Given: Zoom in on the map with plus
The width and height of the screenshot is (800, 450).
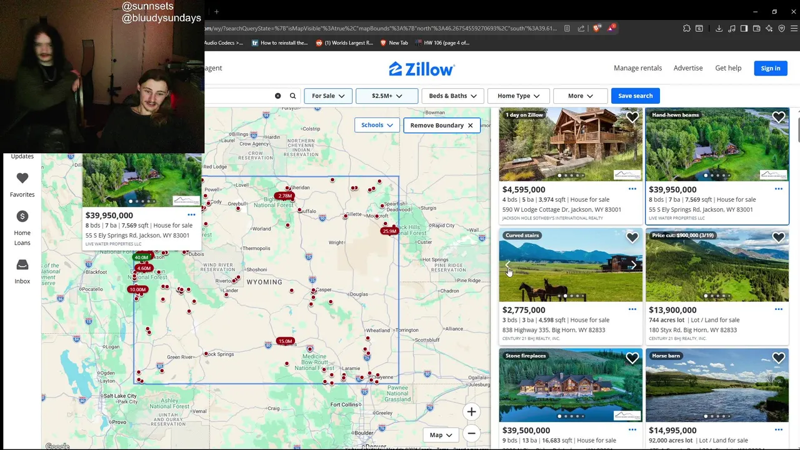Looking at the screenshot, I should [471, 412].
